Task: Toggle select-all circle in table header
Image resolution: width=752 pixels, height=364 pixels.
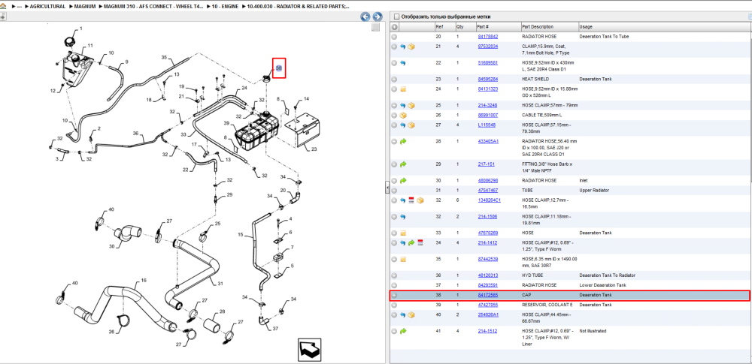Action: (394, 27)
